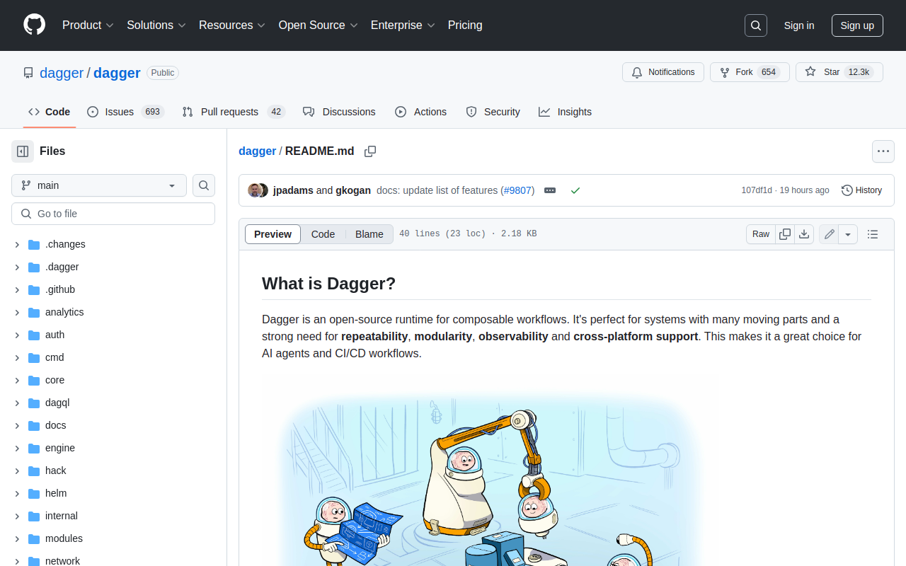Open analytics folder icon

pos(34,313)
